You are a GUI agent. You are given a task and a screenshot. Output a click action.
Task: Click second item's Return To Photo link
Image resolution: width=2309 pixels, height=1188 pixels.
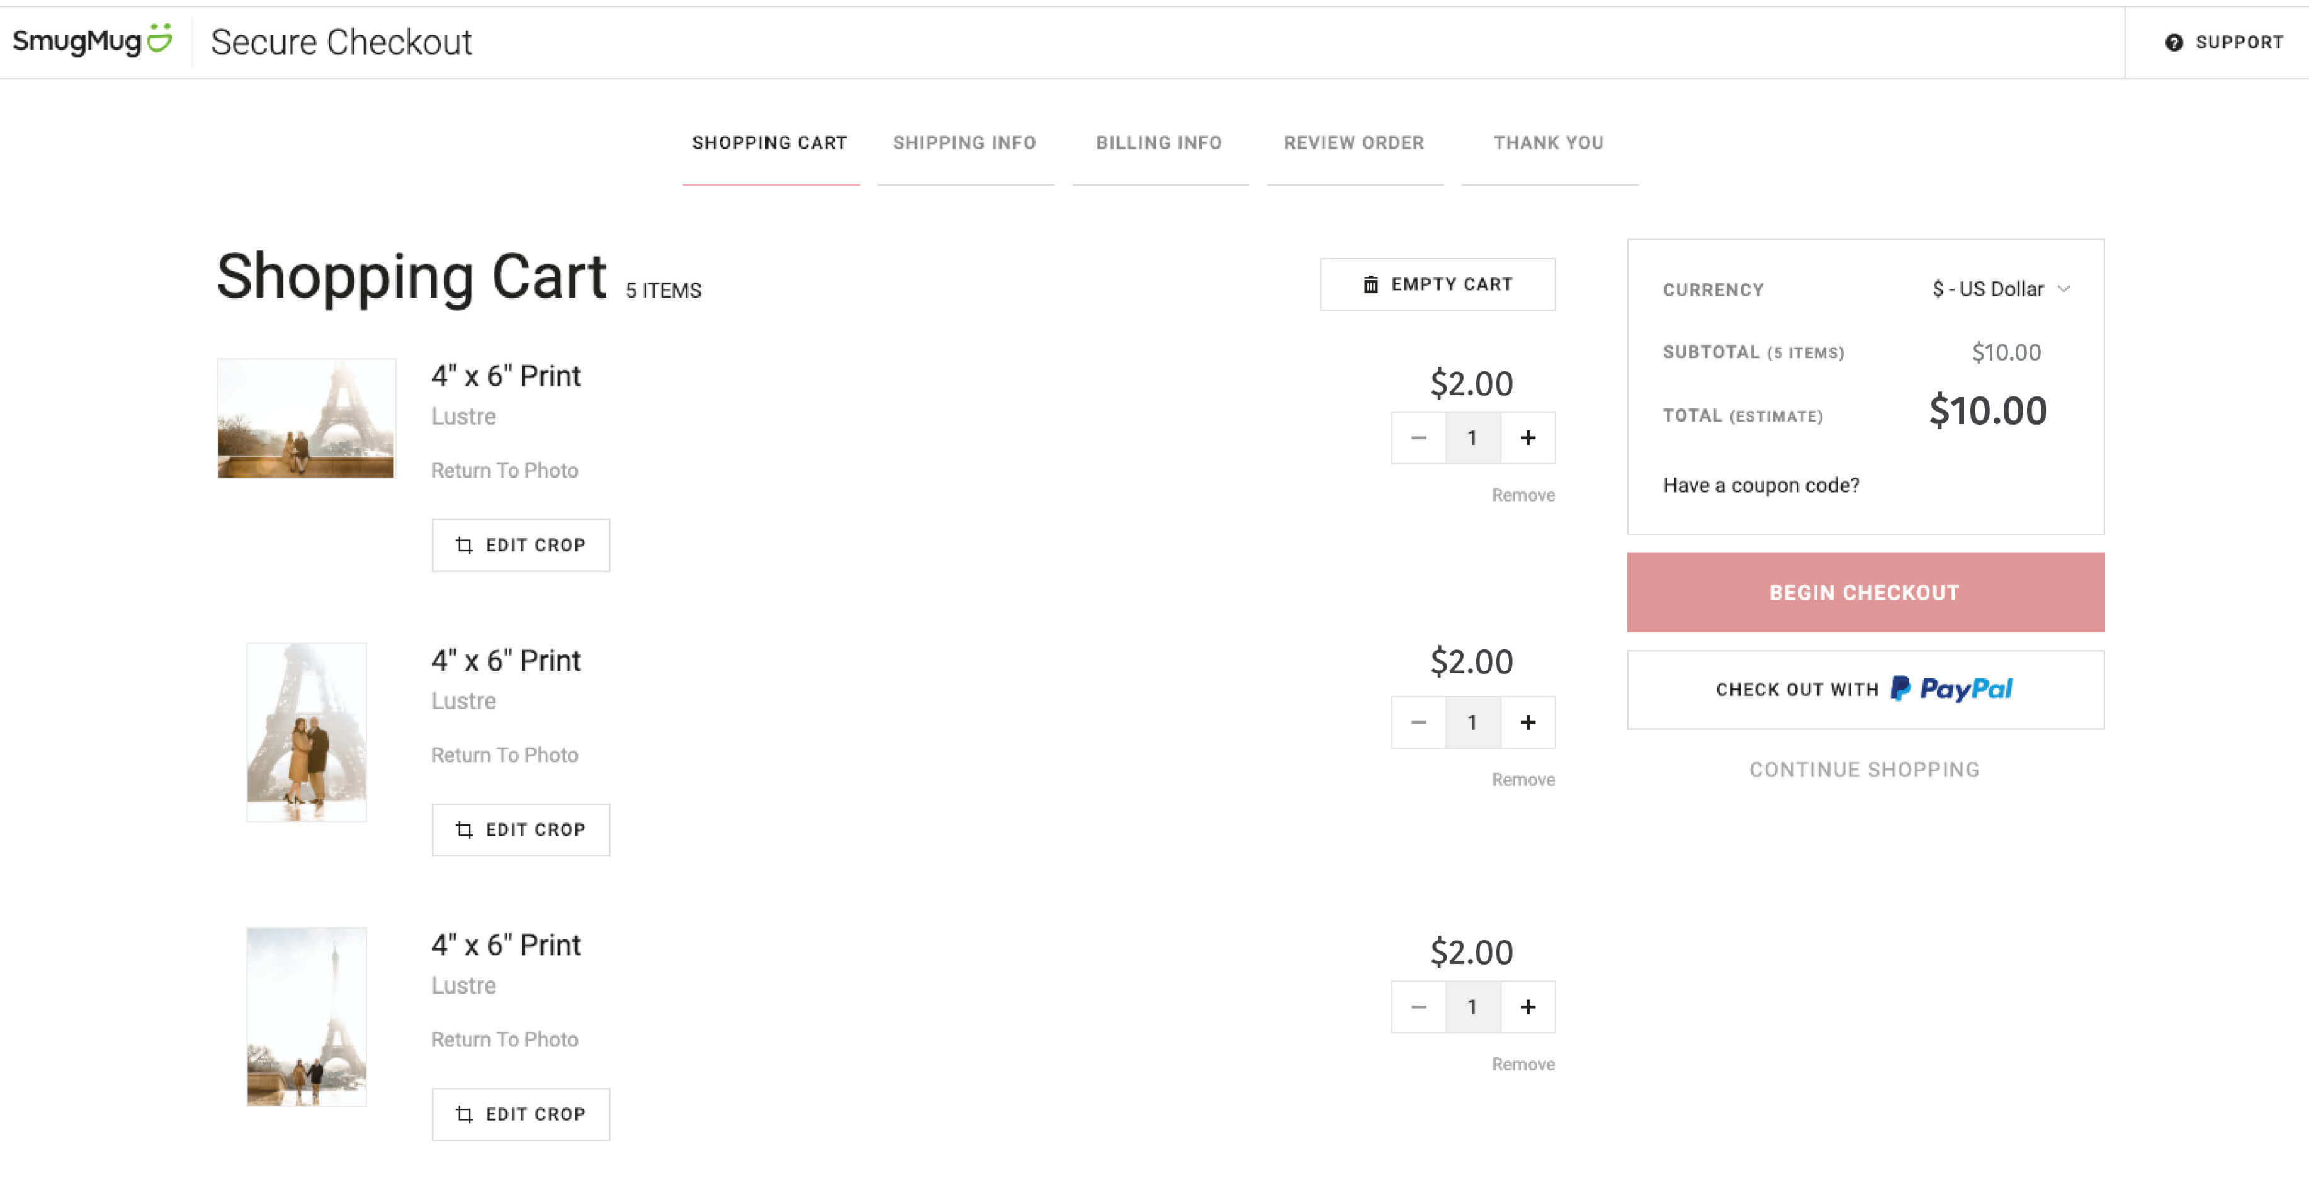click(505, 755)
